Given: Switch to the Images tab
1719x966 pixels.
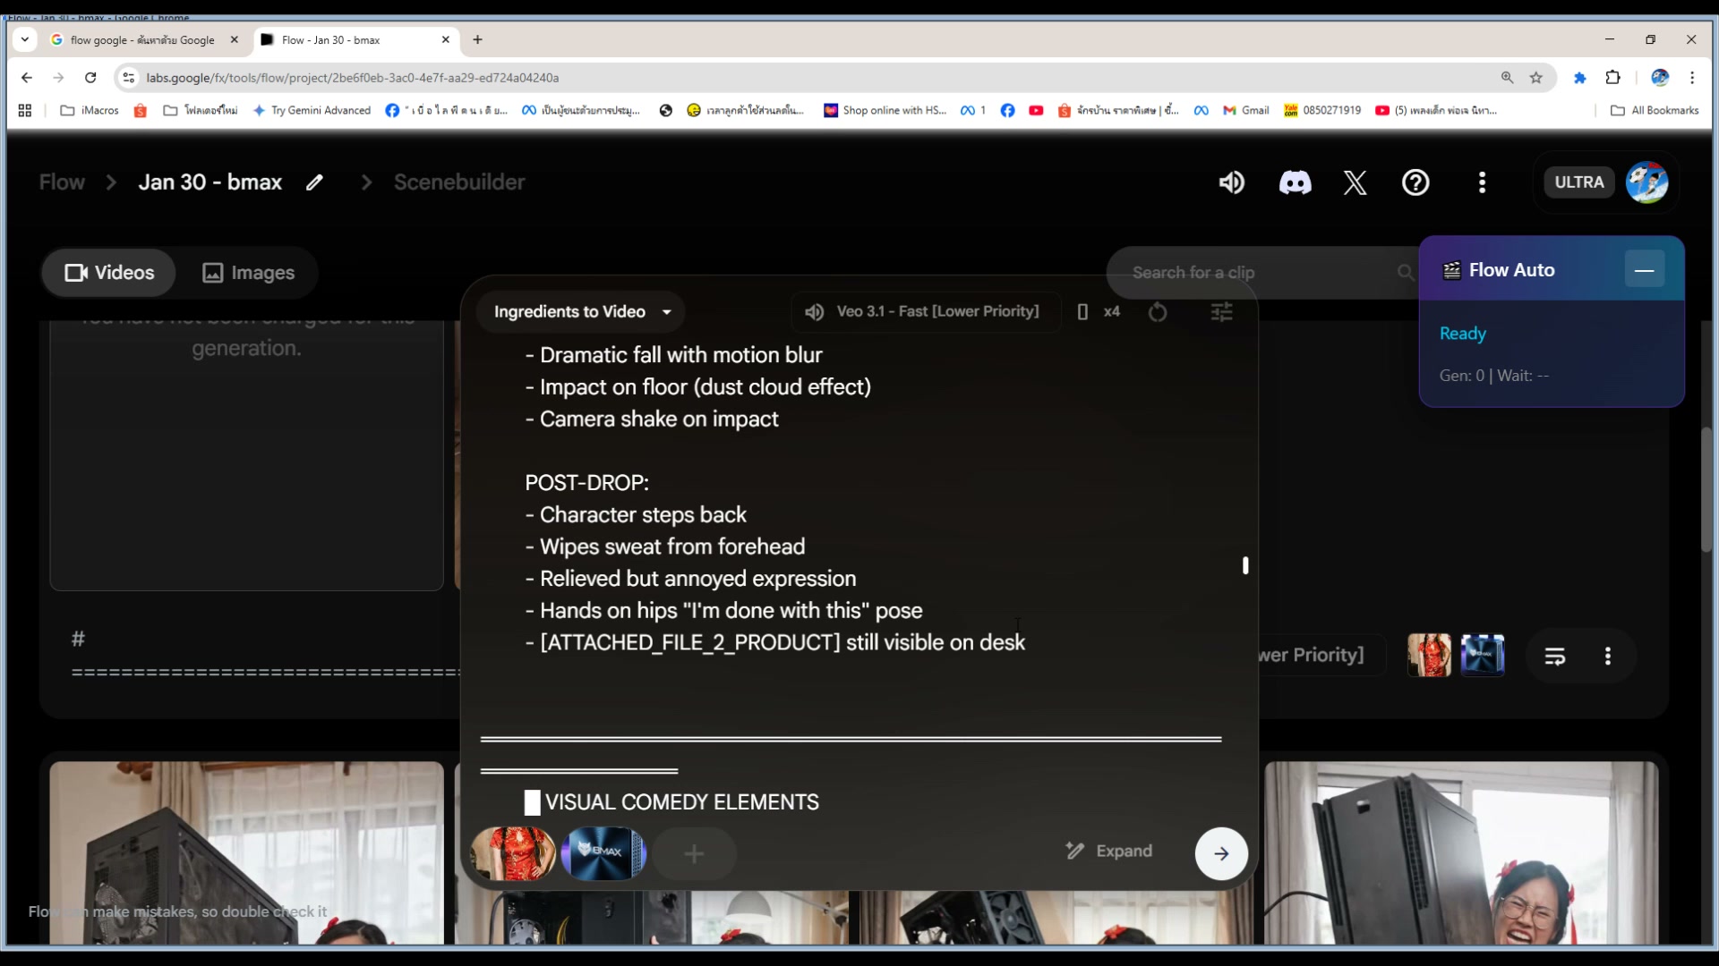Looking at the screenshot, I should (x=248, y=273).
